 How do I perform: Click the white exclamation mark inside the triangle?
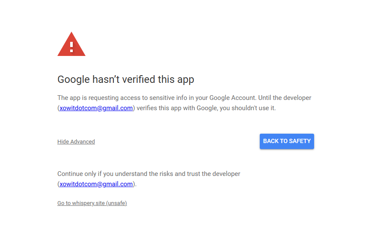[71, 47]
